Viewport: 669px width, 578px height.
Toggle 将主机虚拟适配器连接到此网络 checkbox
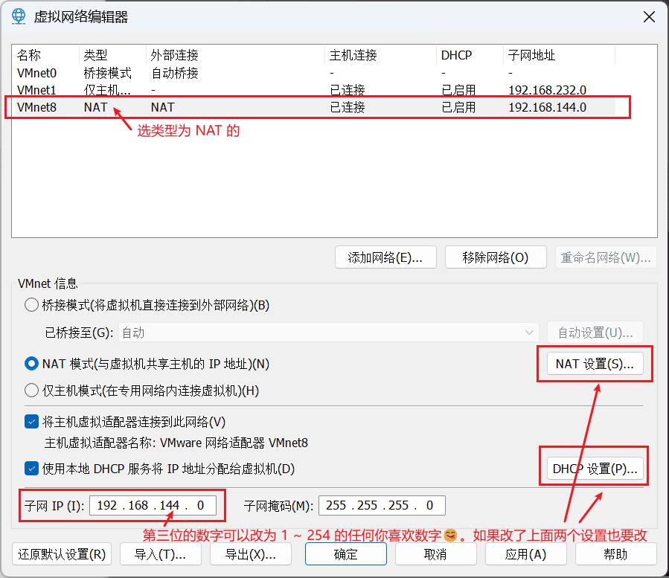31,422
